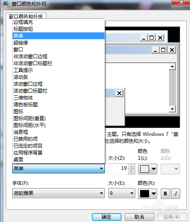Click size spinner down arrow
The width and height of the screenshot is (190, 222).
pyautogui.click(x=131, y=171)
